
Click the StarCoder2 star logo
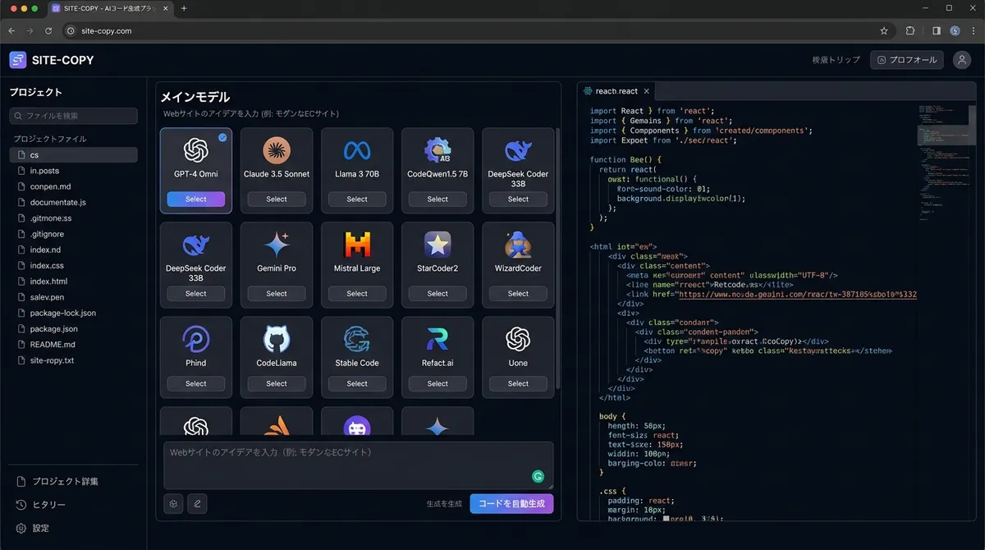[438, 245]
